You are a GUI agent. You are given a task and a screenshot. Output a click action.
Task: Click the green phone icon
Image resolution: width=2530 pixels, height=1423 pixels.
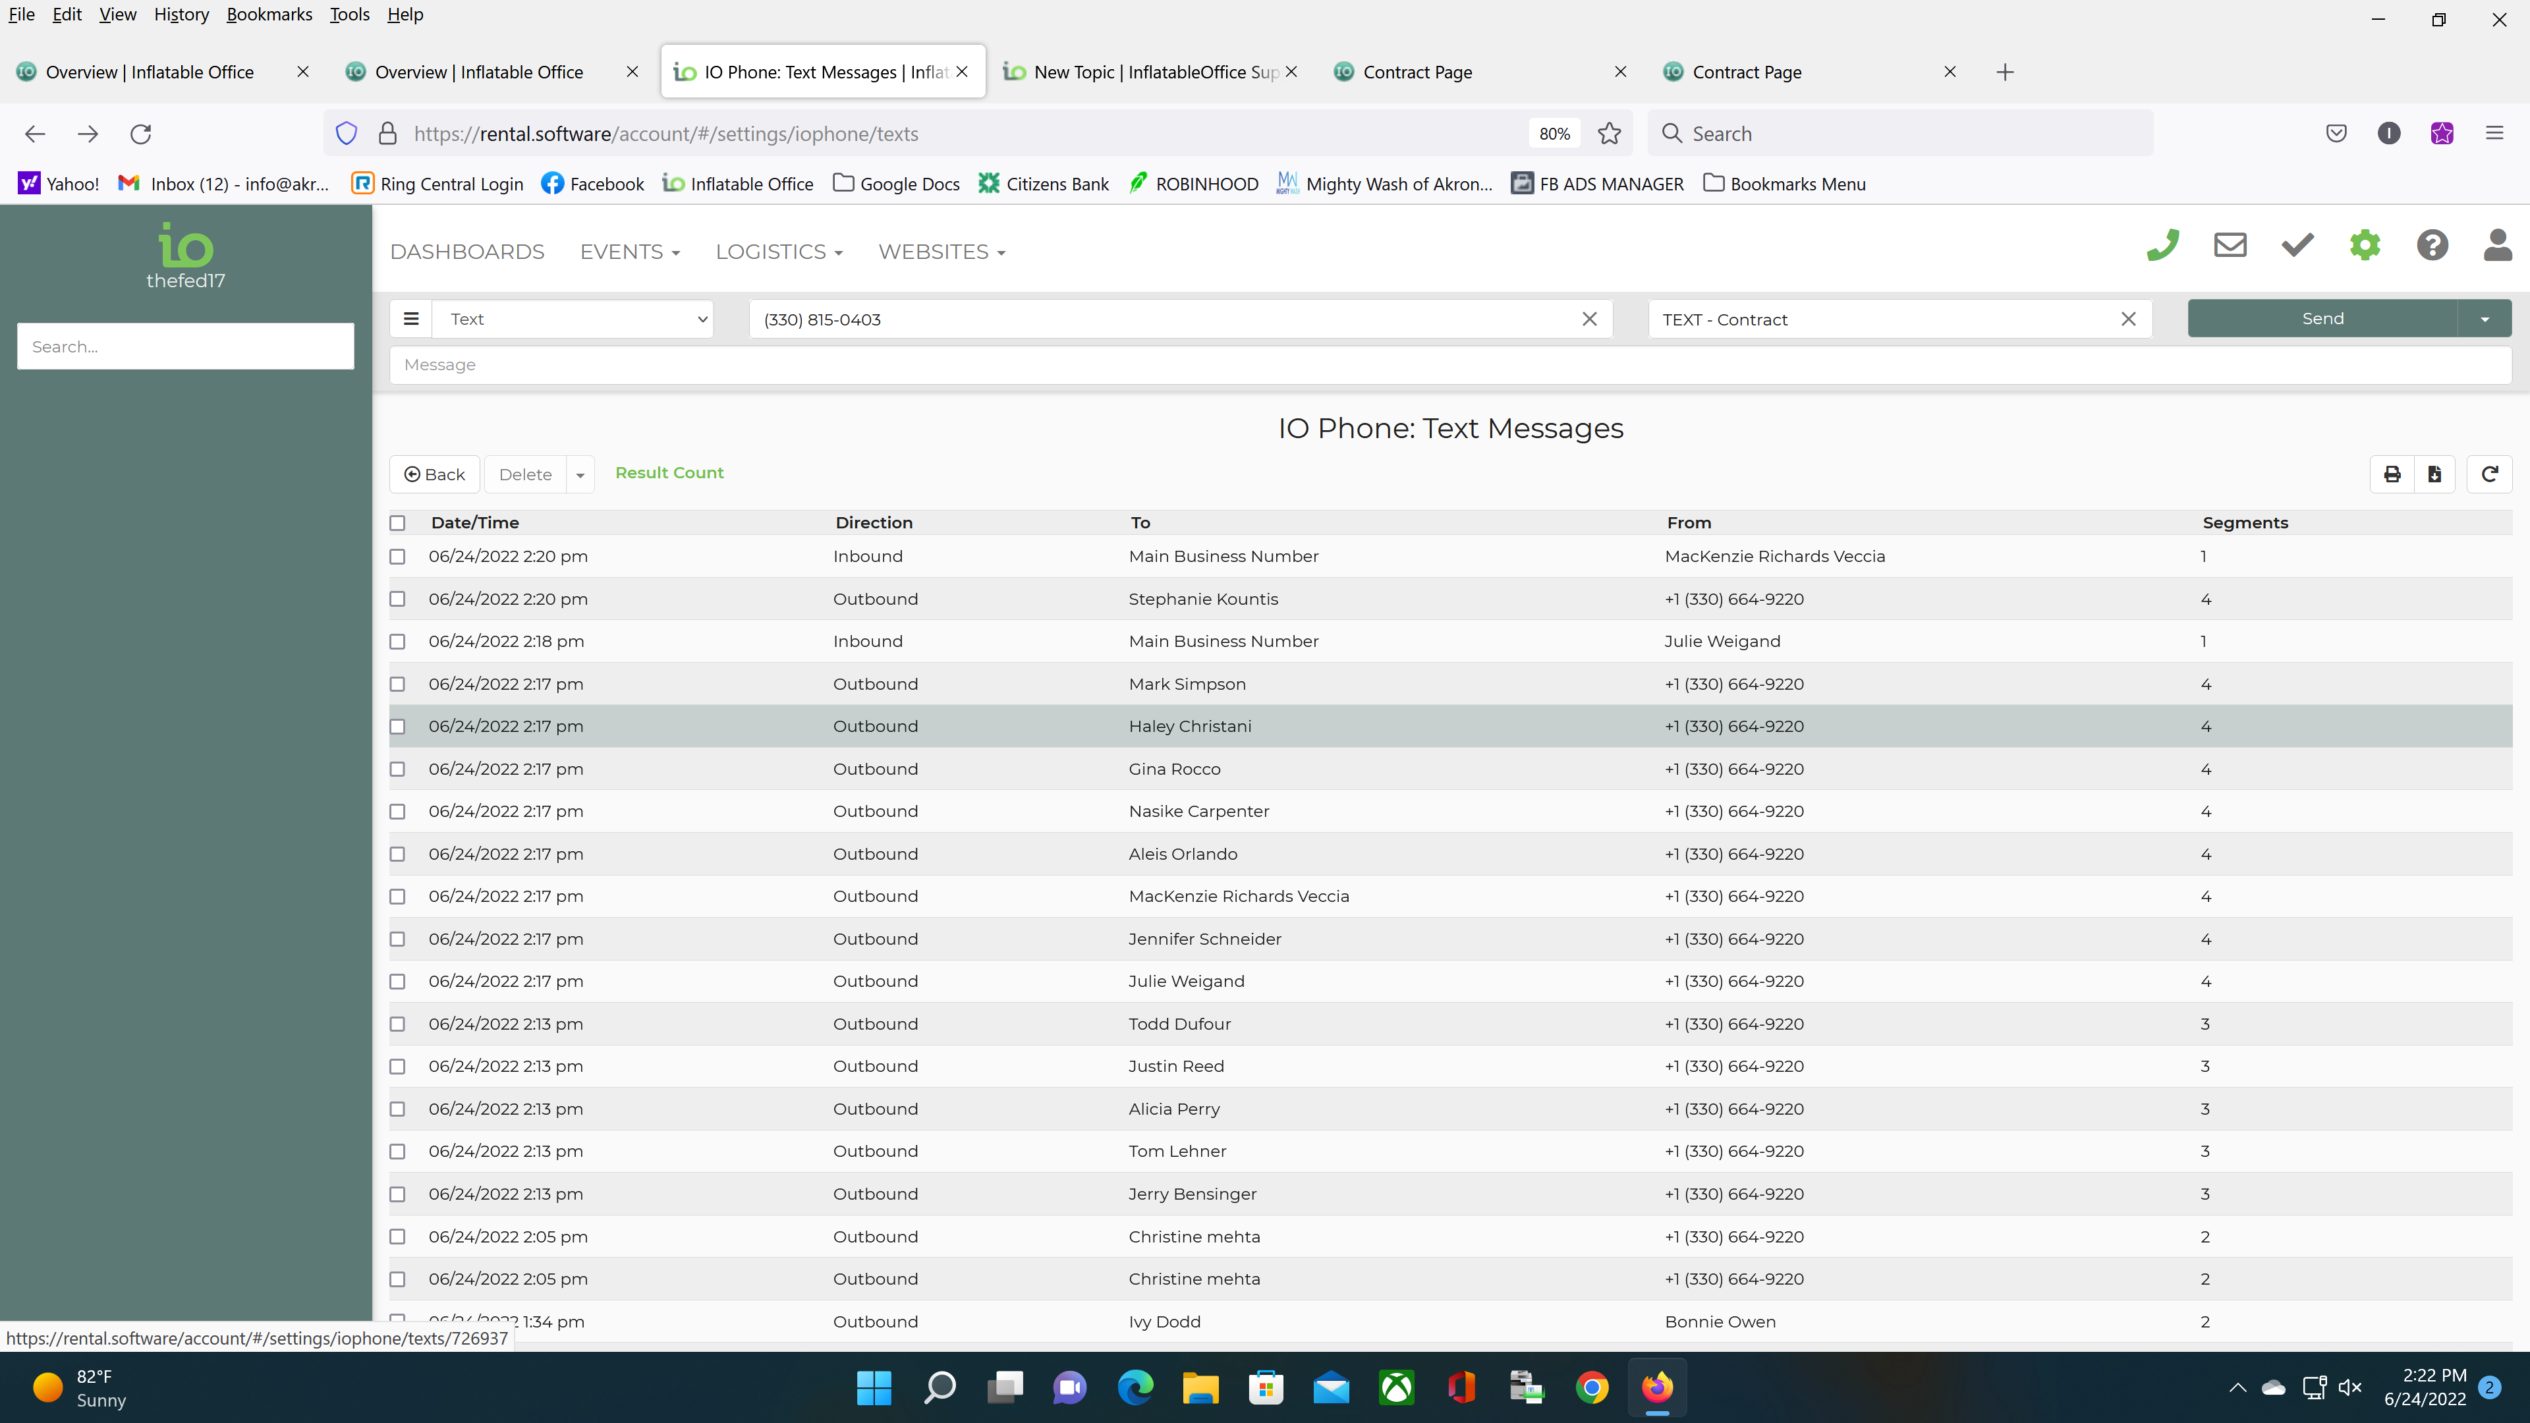2162,246
